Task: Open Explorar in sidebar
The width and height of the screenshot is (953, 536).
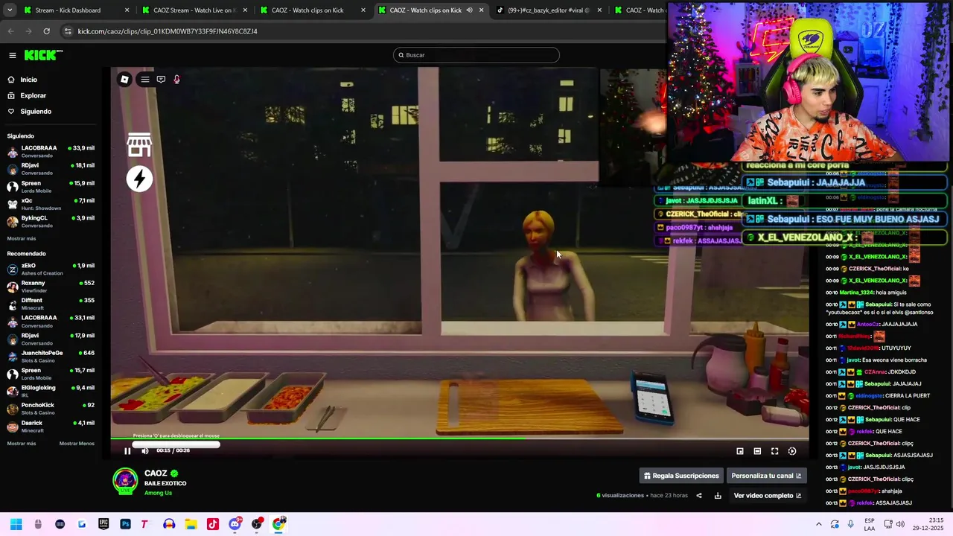Action: pos(33,95)
